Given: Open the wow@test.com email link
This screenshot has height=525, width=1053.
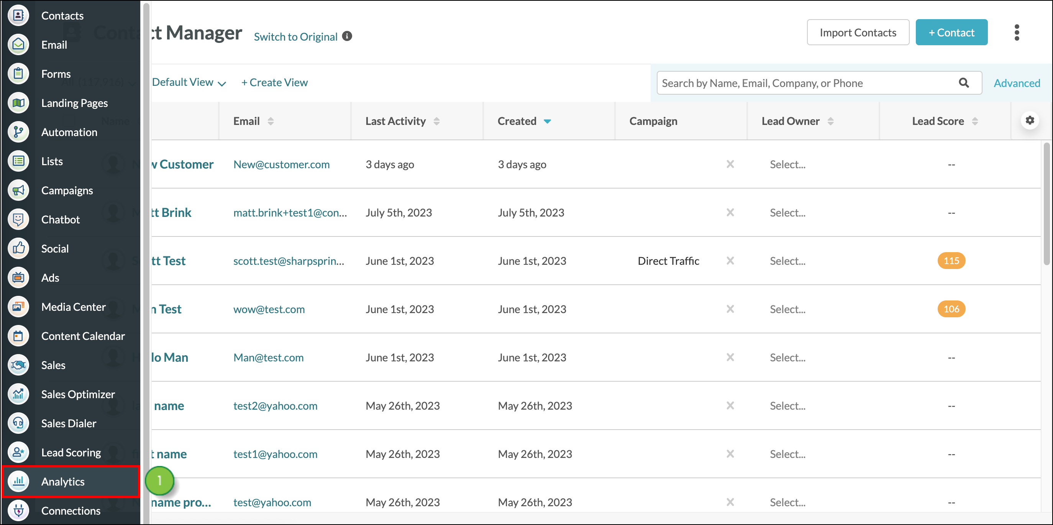Looking at the screenshot, I should tap(269, 309).
